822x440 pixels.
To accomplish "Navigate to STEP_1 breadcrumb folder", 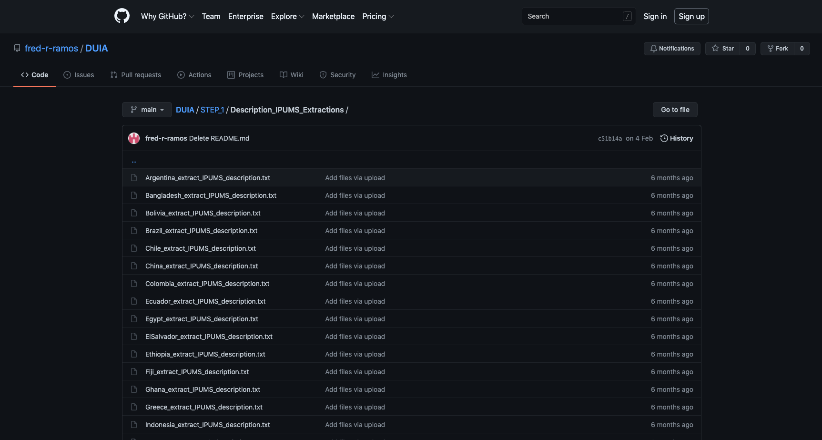I will click(x=212, y=110).
